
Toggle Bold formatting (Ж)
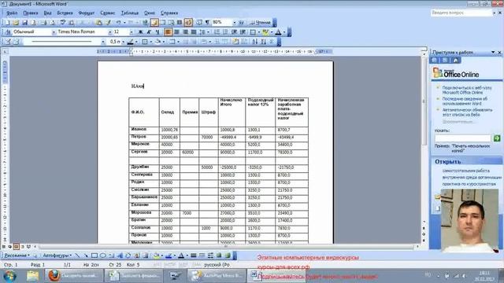140,32
